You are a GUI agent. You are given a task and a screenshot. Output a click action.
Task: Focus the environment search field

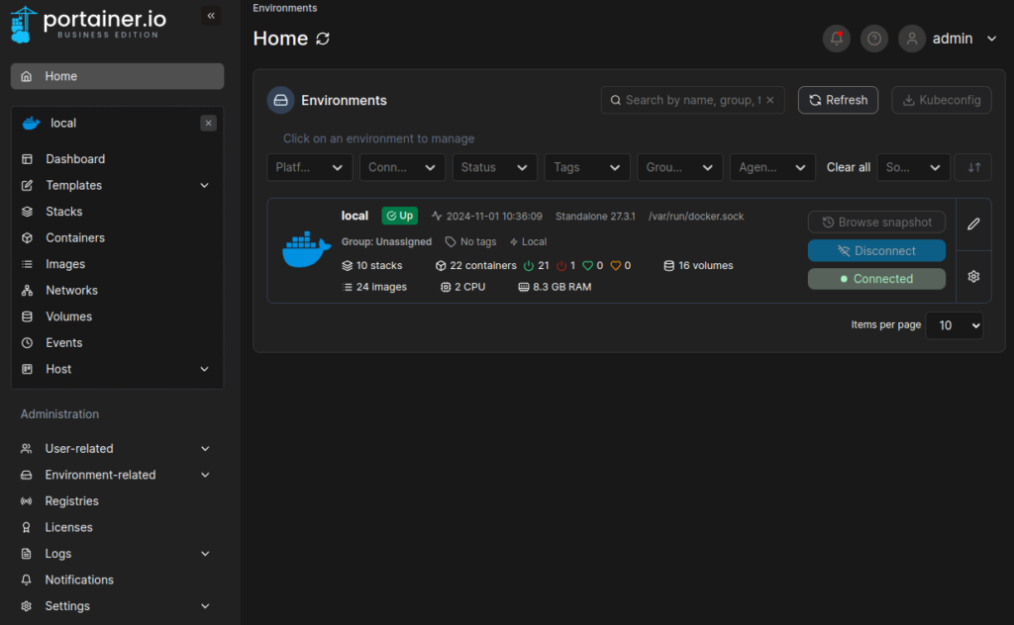tap(693, 100)
